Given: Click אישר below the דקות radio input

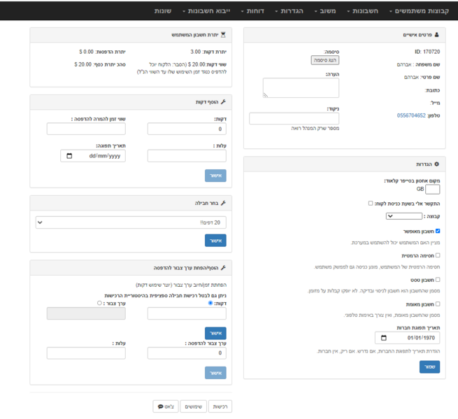Looking at the screenshot, I should coord(215,333).
